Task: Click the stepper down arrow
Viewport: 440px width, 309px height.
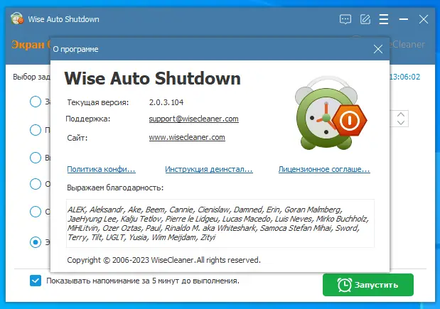Action: point(401,122)
